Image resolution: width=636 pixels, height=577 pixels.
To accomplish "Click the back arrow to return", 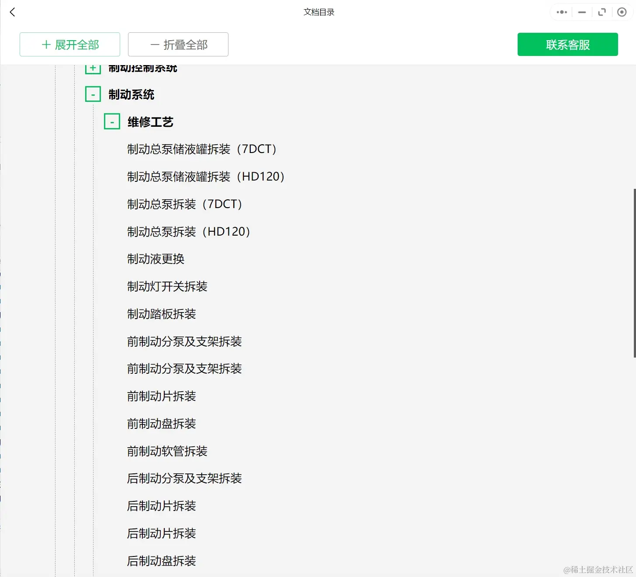I will [x=12, y=12].
